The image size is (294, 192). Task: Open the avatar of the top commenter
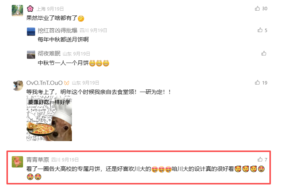(x=17, y=11)
